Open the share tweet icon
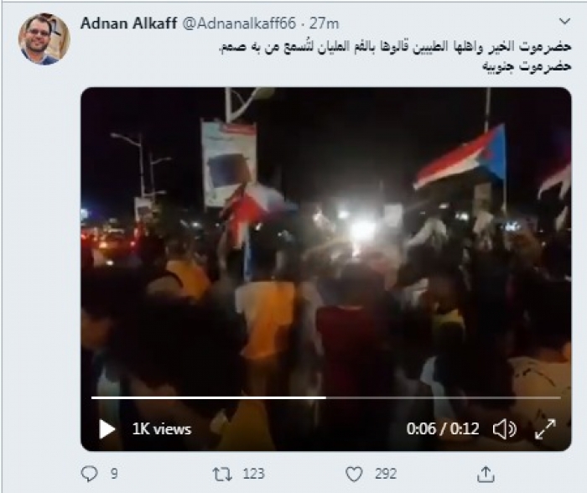The height and width of the screenshot is (493, 587). click(x=486, y=474)
